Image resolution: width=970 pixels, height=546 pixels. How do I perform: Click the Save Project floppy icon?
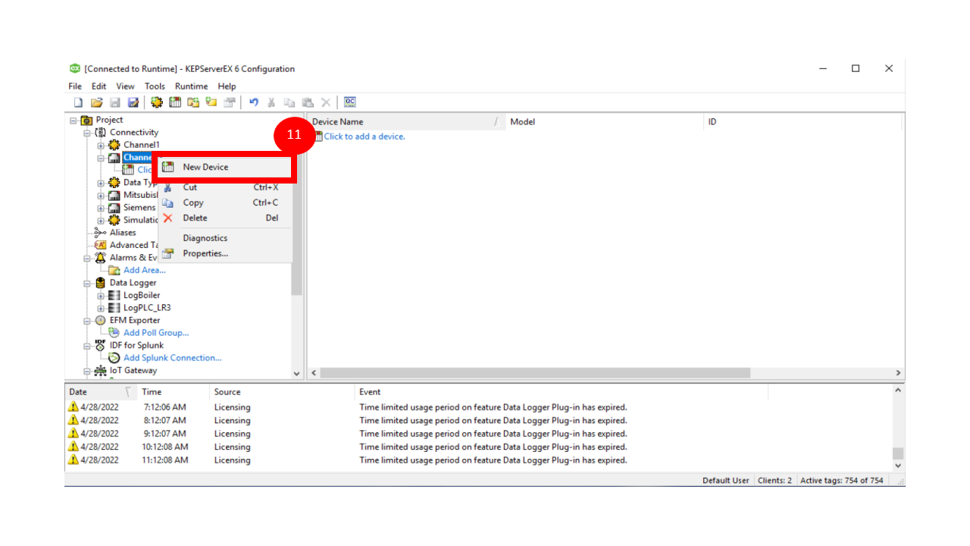(115, 102)
